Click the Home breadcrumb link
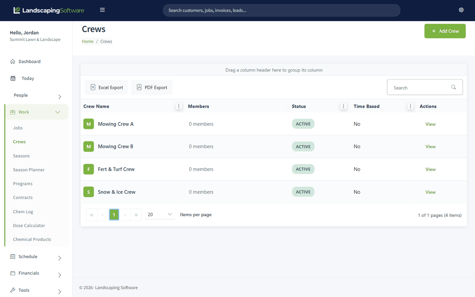The height and width of the screenshot is (297, 475). (x=88, y=42)
